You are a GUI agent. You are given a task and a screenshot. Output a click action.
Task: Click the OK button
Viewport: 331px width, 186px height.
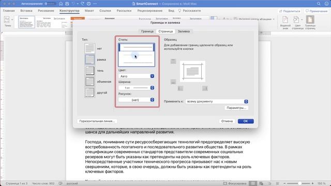[x=246, y=121]
